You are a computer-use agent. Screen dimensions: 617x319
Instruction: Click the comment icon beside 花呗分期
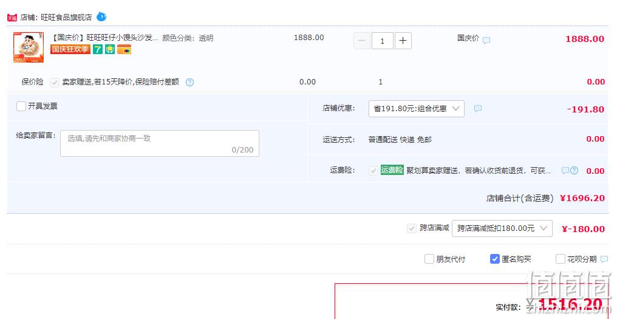click(604, 259)
